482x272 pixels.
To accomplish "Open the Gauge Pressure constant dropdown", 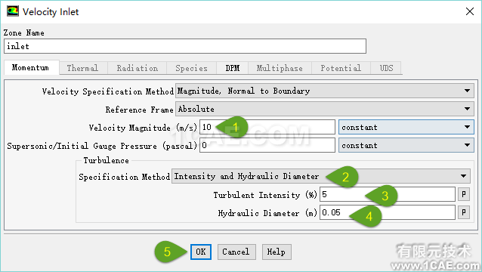I will [x=406, y=145].
